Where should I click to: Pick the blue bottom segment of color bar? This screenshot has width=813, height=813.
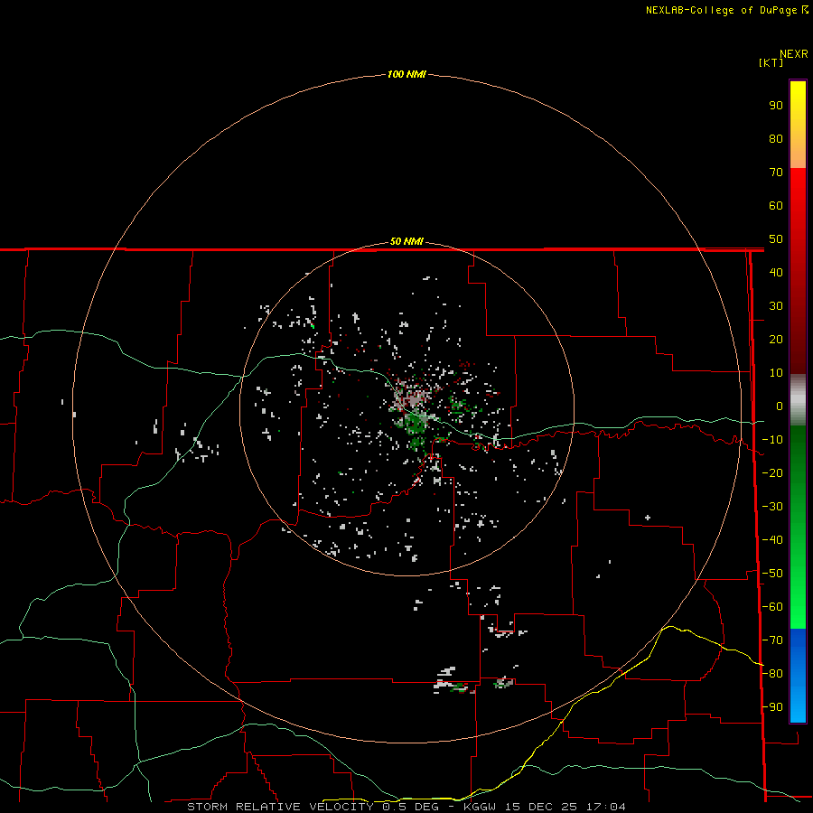(x=798, y=676)
